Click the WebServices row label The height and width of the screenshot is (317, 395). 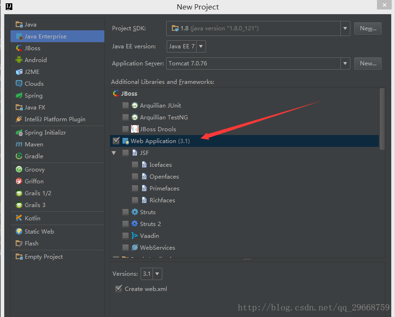pyautogui.click(x=158, y=248)
